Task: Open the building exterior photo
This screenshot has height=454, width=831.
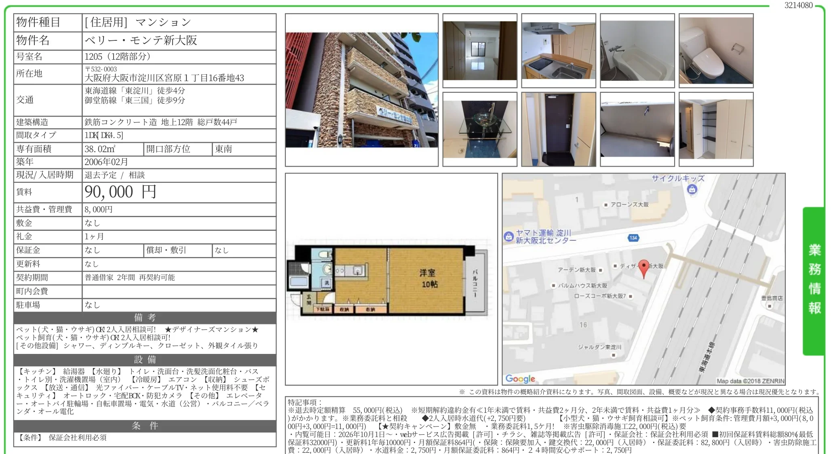Action: click(362, 90)
